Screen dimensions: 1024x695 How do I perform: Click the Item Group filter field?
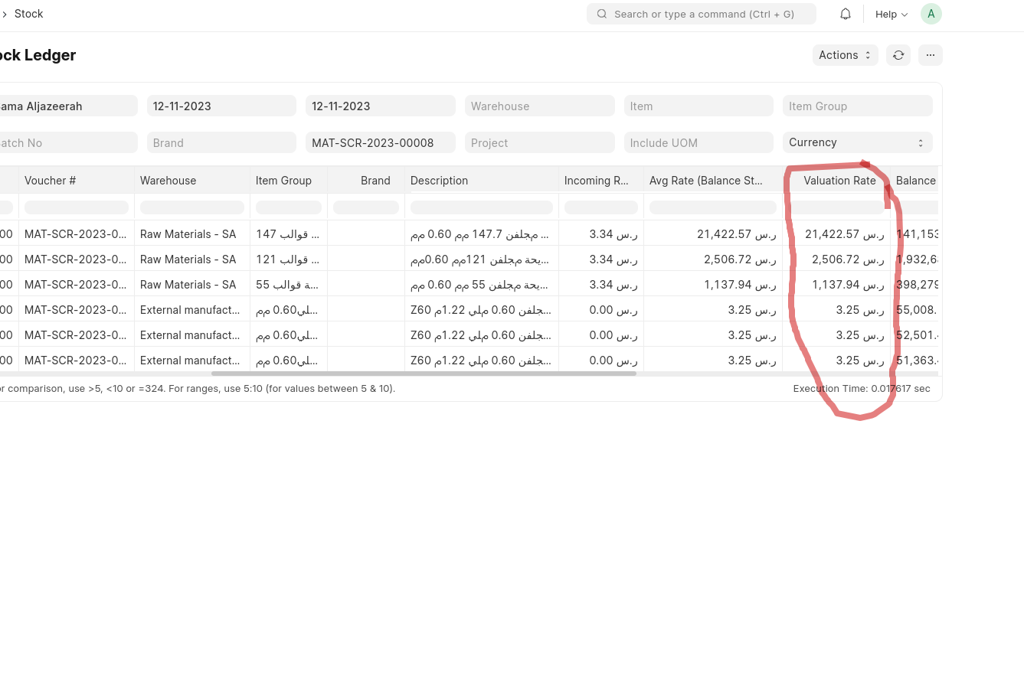(857, 106)
